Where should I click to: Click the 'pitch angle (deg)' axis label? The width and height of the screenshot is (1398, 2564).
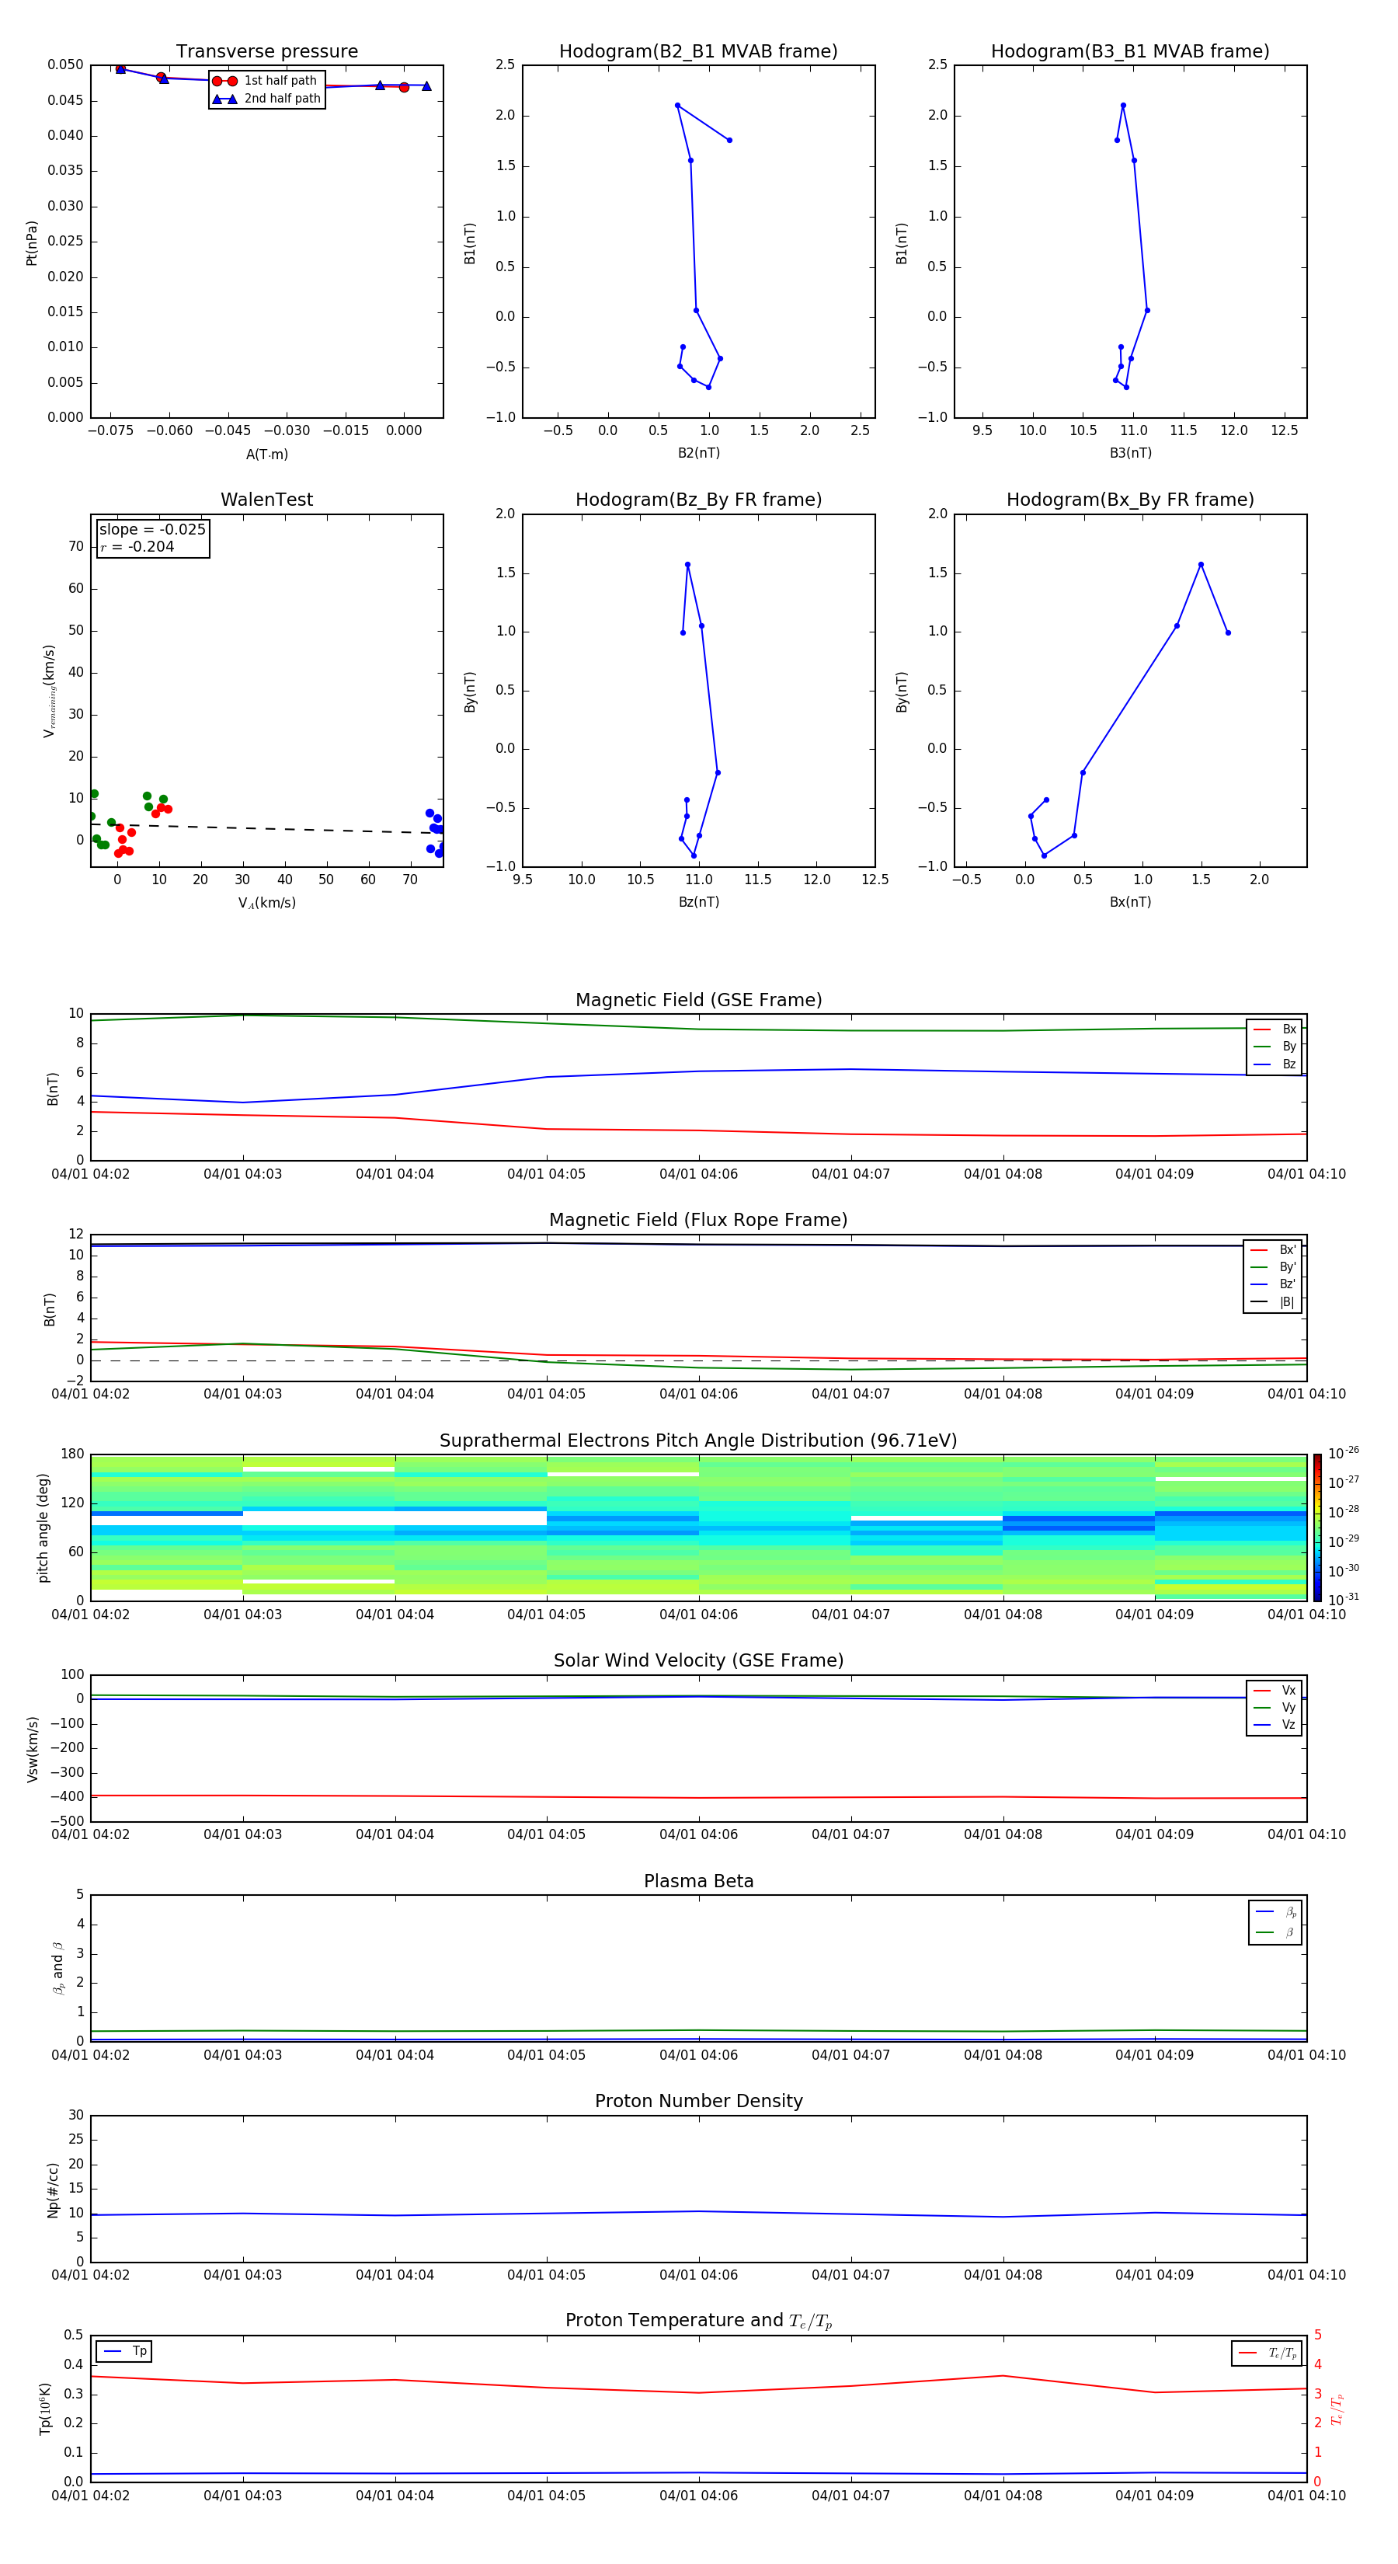click(43, 1528)
